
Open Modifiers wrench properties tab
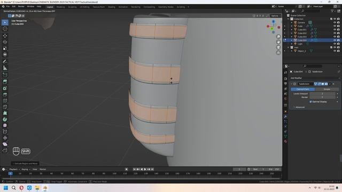pos(285,117)
